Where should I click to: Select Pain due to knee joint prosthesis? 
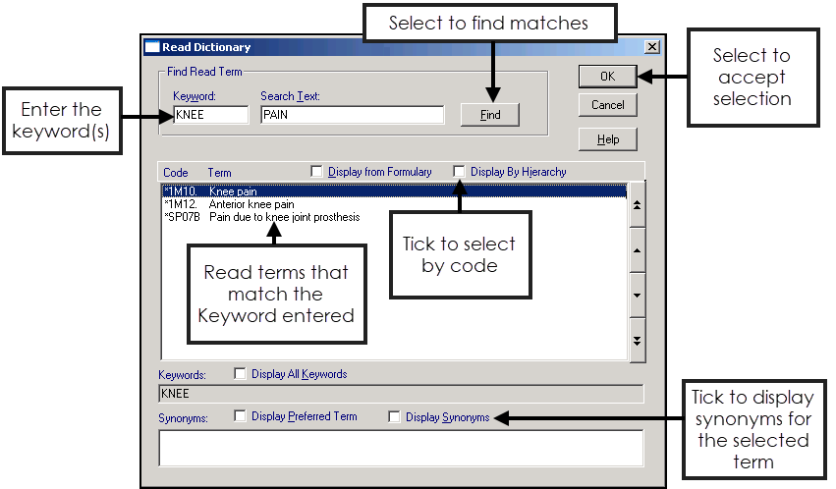coord(283,217)
